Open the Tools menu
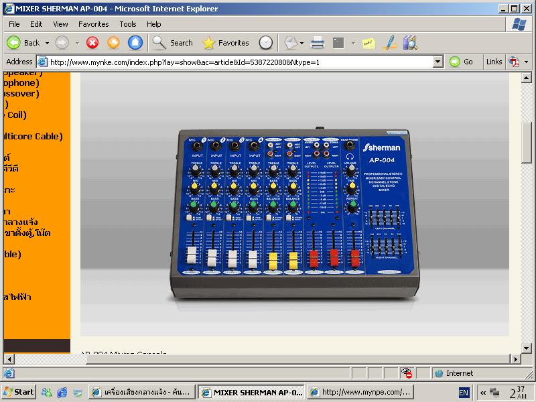The height and width of the screenshot is (402, 536). click(128, 24)
